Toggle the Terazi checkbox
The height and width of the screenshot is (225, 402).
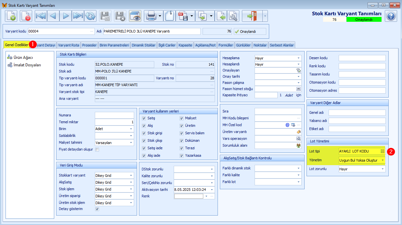182,148
